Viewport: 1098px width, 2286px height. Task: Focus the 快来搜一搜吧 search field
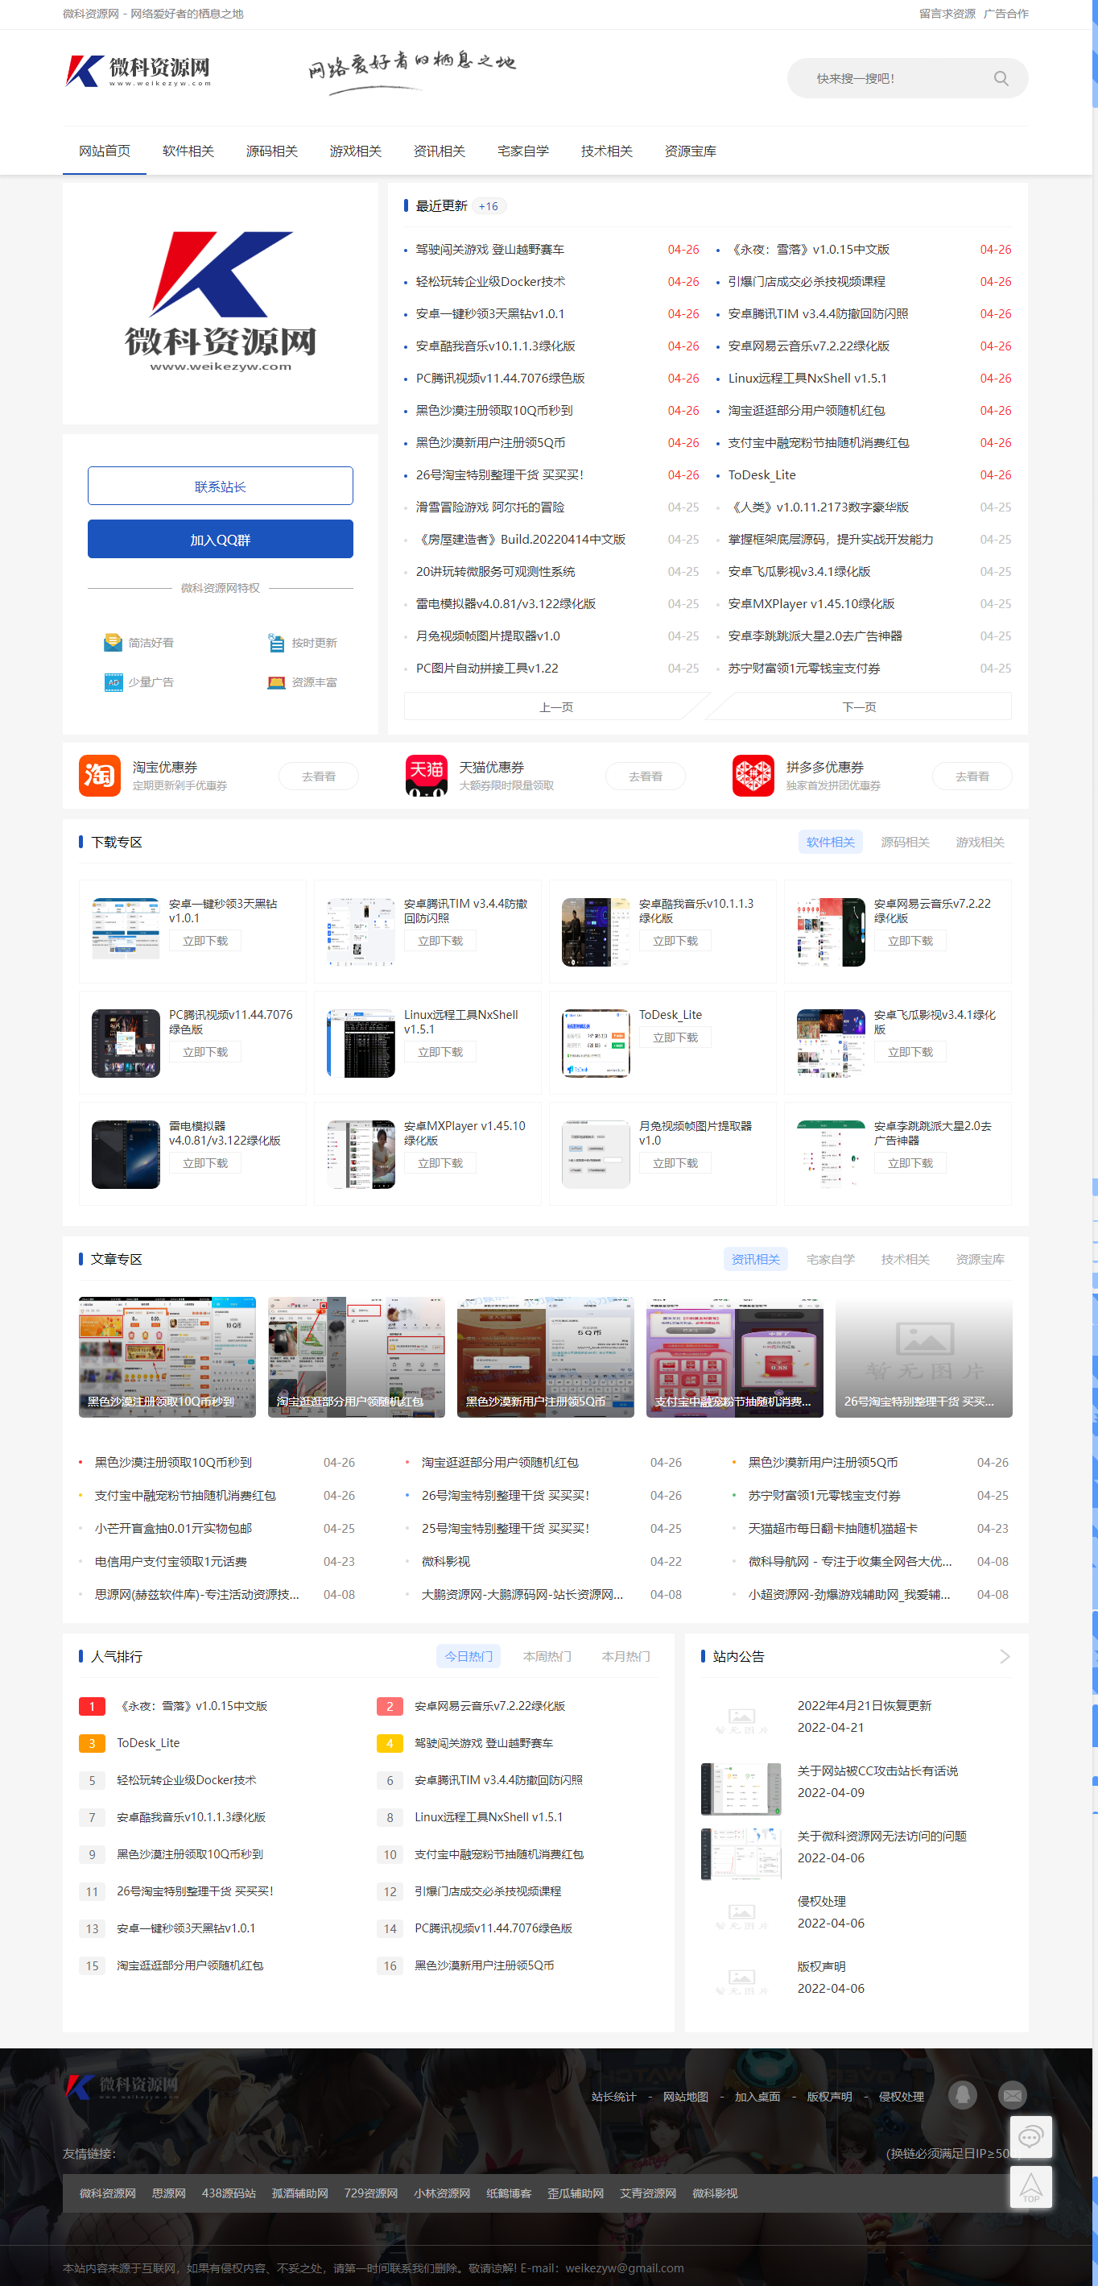[896, 78]
